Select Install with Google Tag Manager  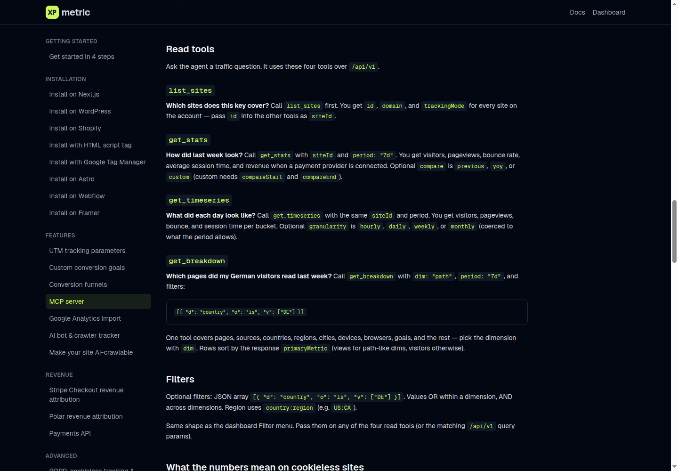click(98, 162)
